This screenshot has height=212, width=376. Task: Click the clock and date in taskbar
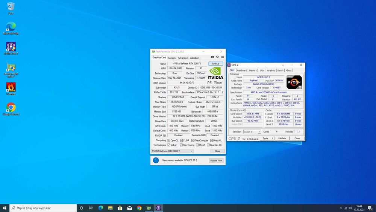pos(359,208)
